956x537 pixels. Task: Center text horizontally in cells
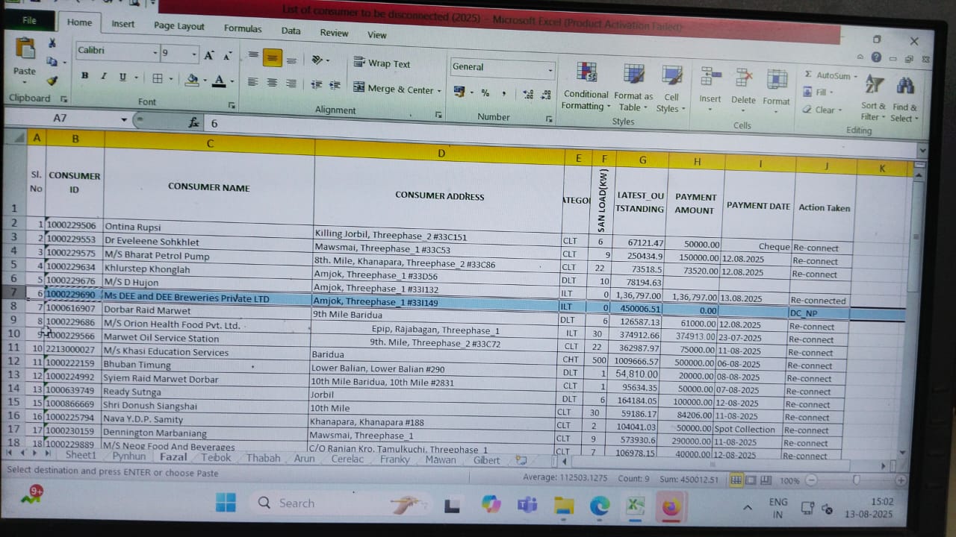click(273, 83)
